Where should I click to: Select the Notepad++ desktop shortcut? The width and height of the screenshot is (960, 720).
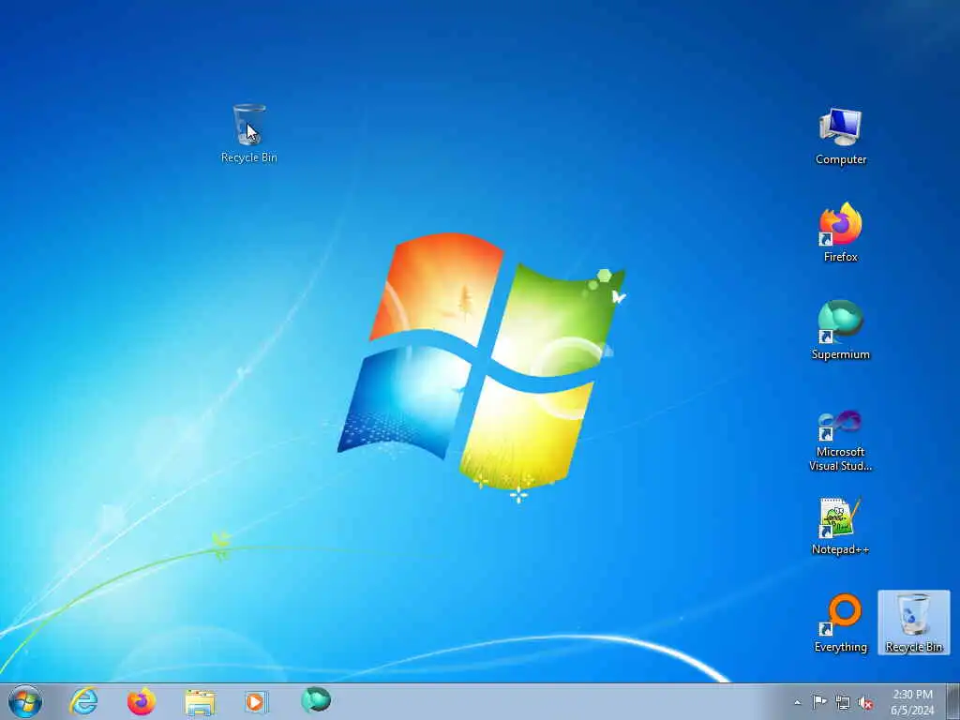pyautogui.click(x=841, y=526)
